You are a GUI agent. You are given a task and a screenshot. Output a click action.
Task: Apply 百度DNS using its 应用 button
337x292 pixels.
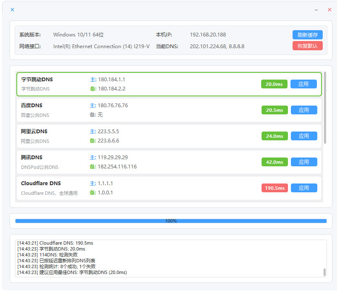304,110
